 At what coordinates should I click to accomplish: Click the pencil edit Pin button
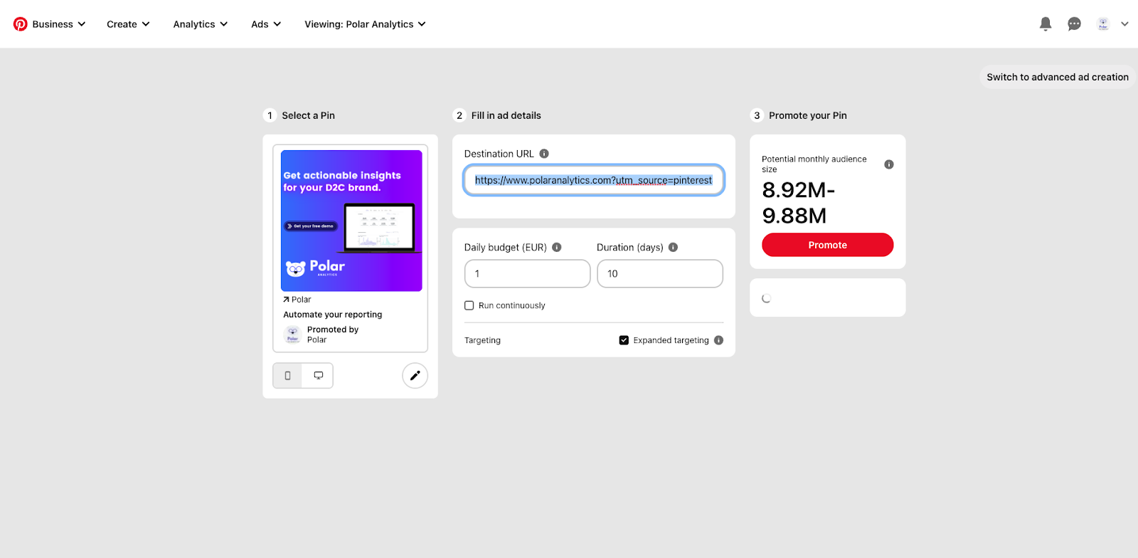(x=415, y=376)
